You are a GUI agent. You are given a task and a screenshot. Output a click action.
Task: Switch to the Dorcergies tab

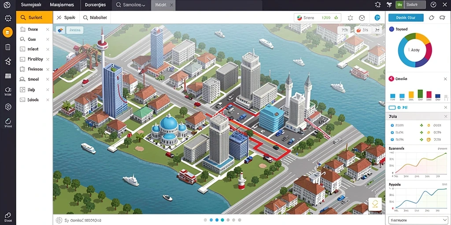tap(95, 5)
